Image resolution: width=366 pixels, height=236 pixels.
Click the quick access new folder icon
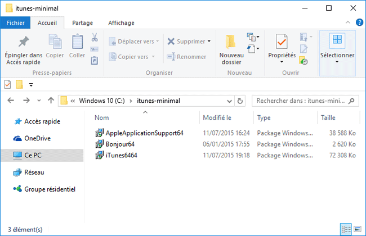[19, 84]
